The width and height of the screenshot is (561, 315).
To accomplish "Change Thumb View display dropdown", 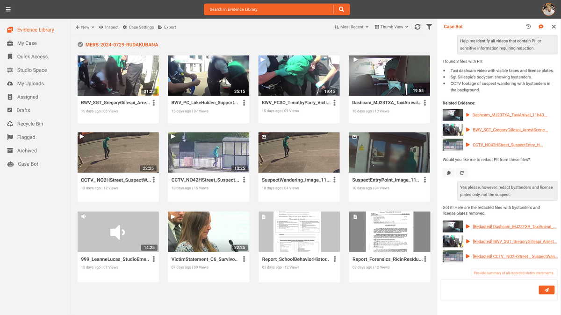I will pos(391,27).
